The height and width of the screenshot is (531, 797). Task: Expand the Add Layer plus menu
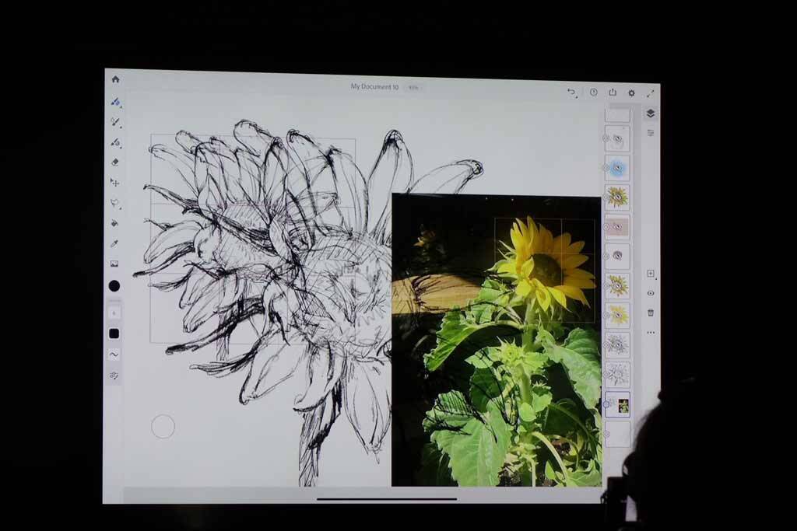[651, 274]
